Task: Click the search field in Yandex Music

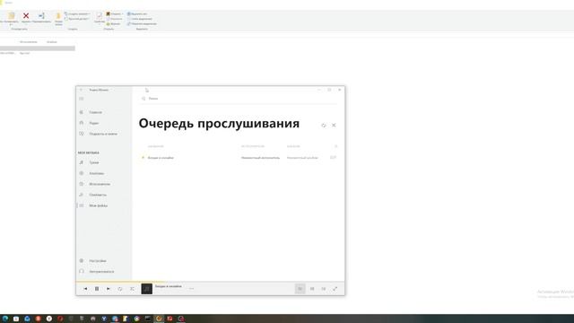Action: click(238, 99)
